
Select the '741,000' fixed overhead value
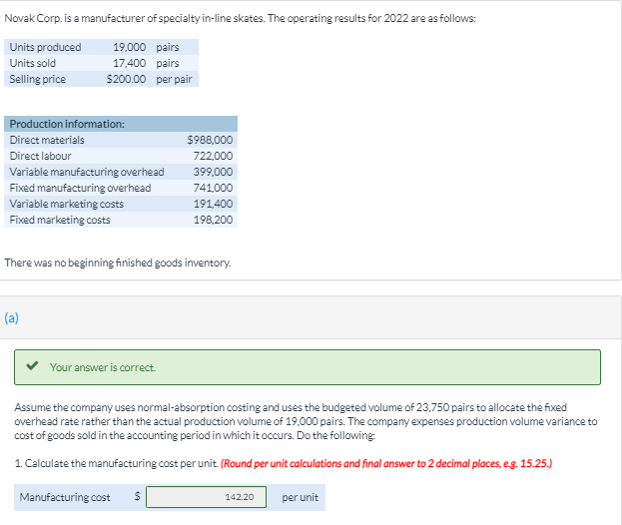point(213,188)
